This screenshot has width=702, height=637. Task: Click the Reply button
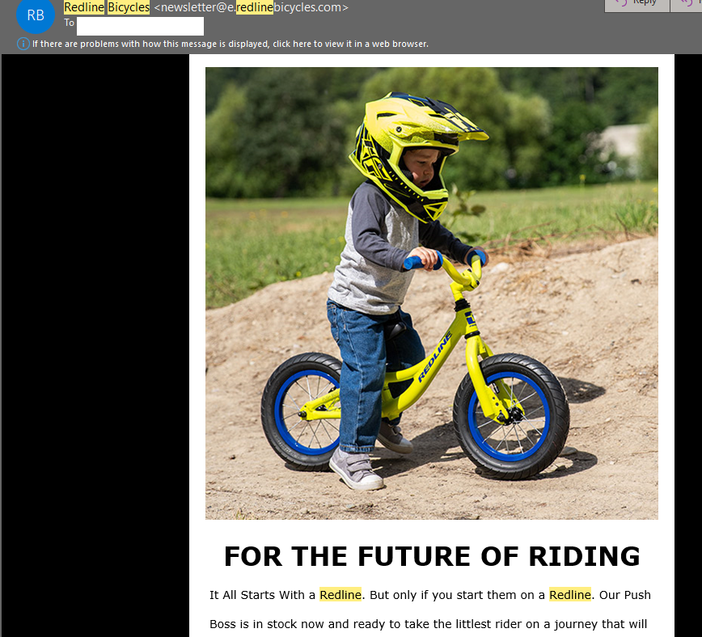[637, 5]
